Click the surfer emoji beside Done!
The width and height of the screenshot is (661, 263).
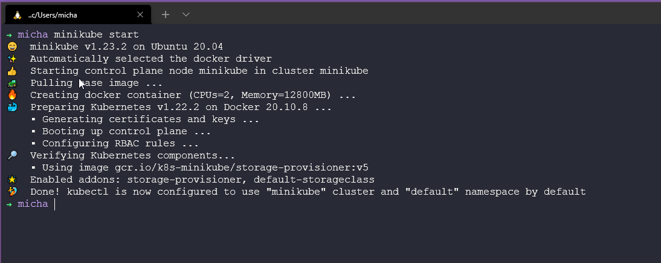[12, 192]
